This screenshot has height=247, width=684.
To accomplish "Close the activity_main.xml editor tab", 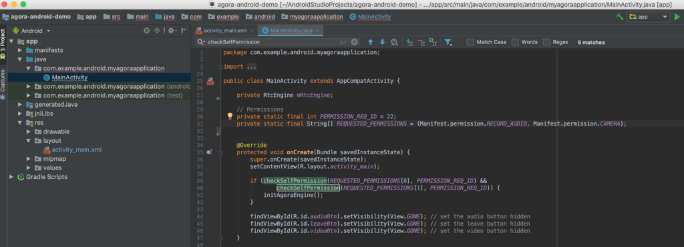I will coord(251,31).
